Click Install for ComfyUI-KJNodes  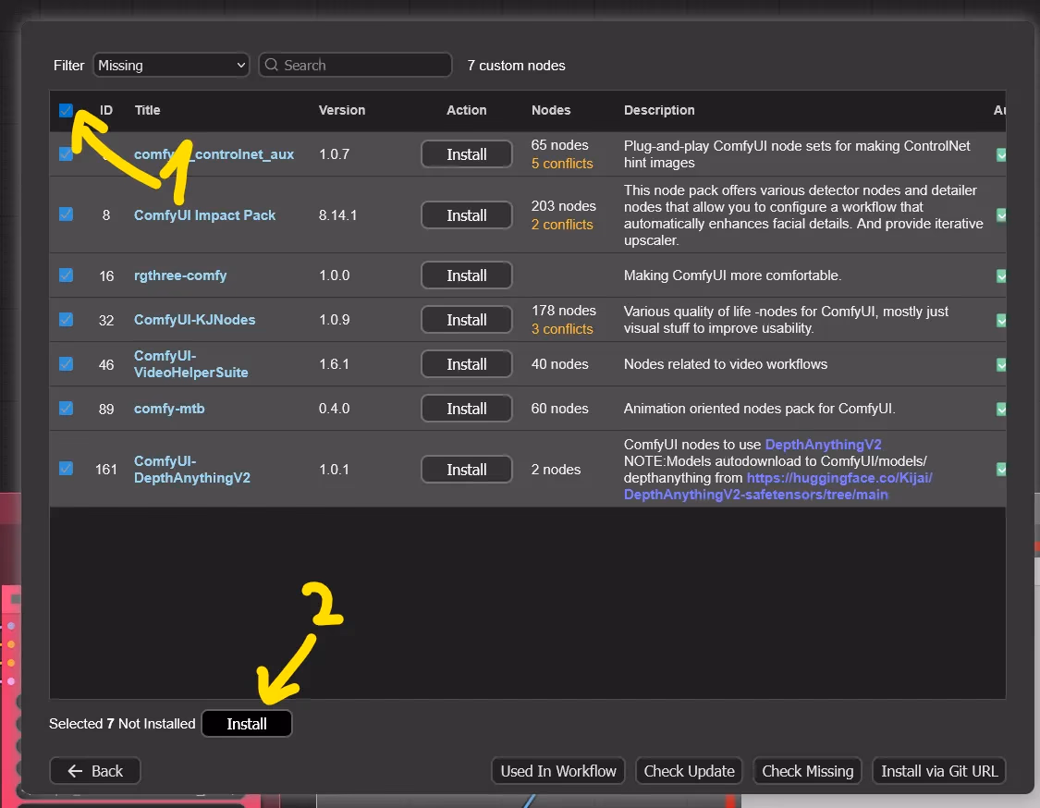coord(467,319)
